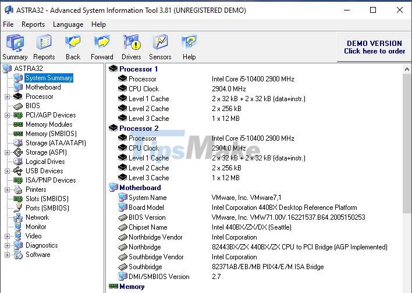
Task: Expand the Printers tree node
Action: 7,190
